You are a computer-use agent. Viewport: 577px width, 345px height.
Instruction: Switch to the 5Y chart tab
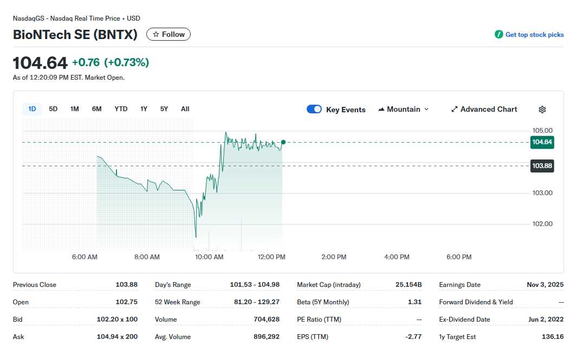[164, 108]
